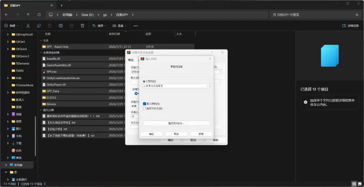Click the question mark in archive dialog title
Viewport: 364px width, 187px height.
[x=212, y=53]
